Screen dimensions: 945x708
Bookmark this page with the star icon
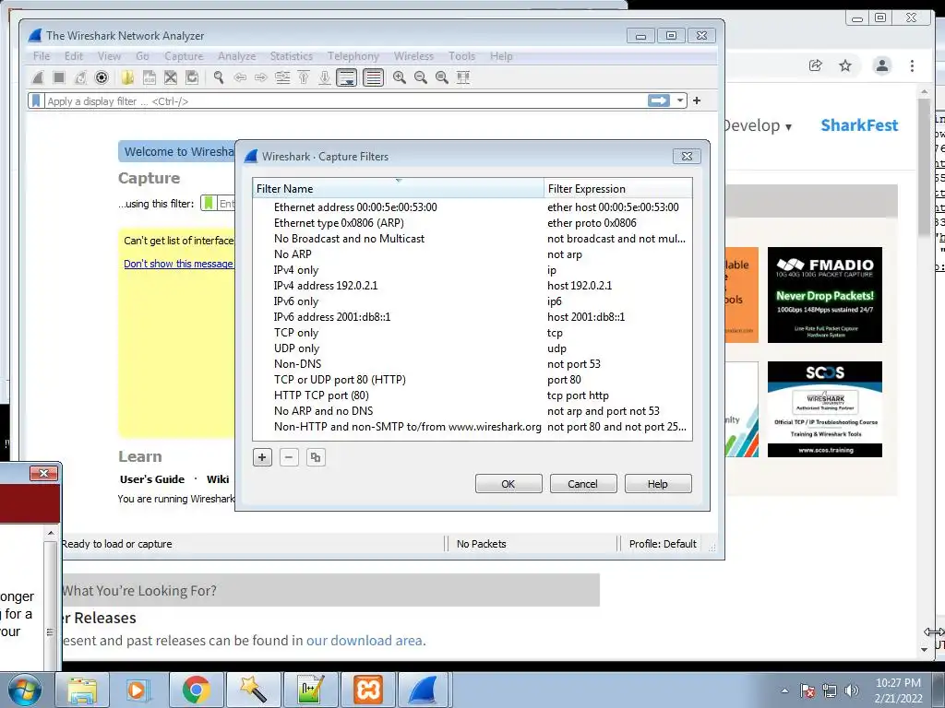tap(845, 65)
